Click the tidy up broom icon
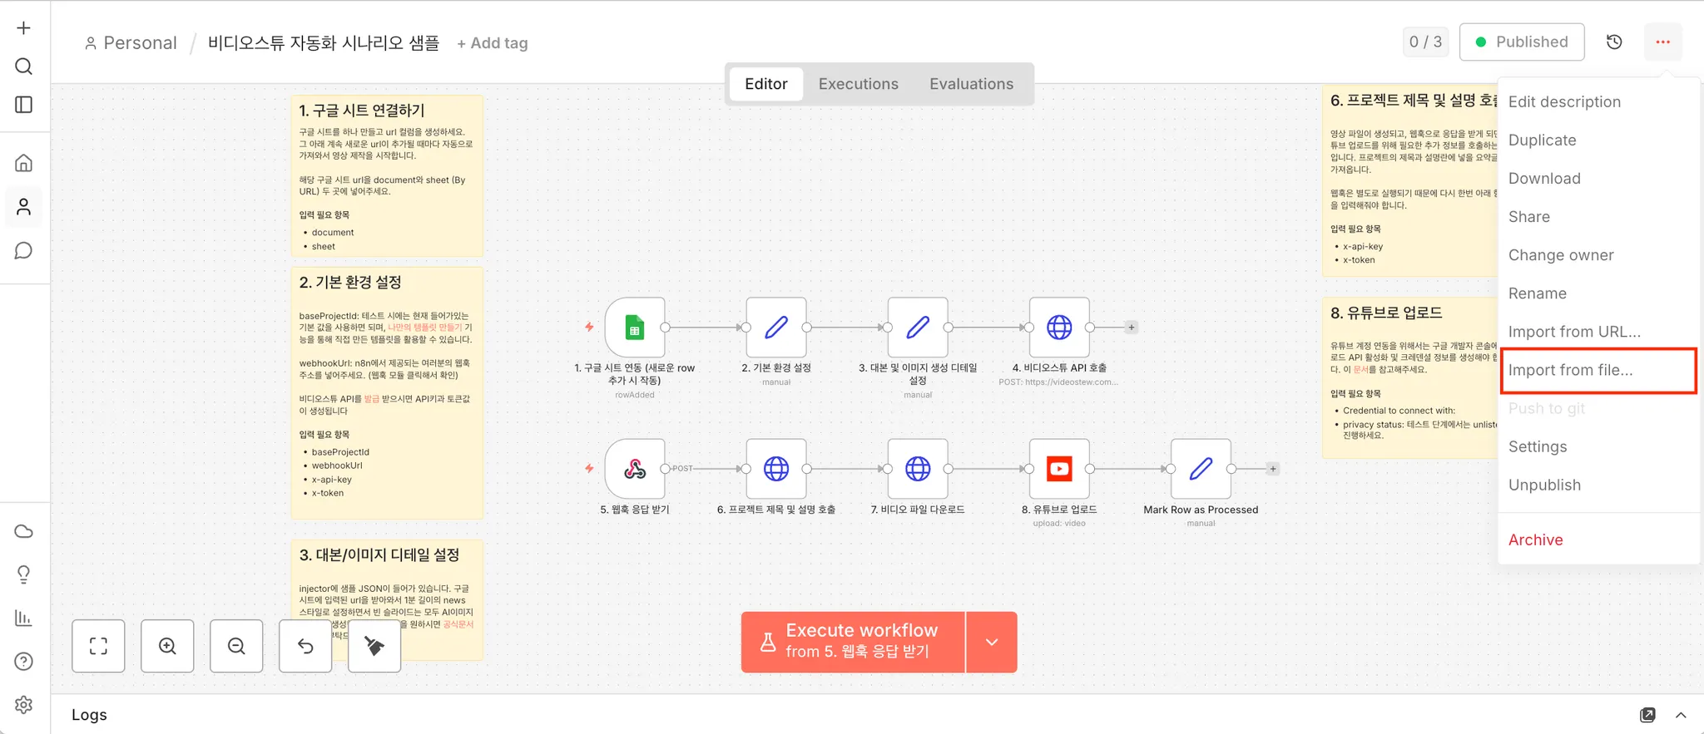The image size is (1704, 734). [x=374, y=646]
